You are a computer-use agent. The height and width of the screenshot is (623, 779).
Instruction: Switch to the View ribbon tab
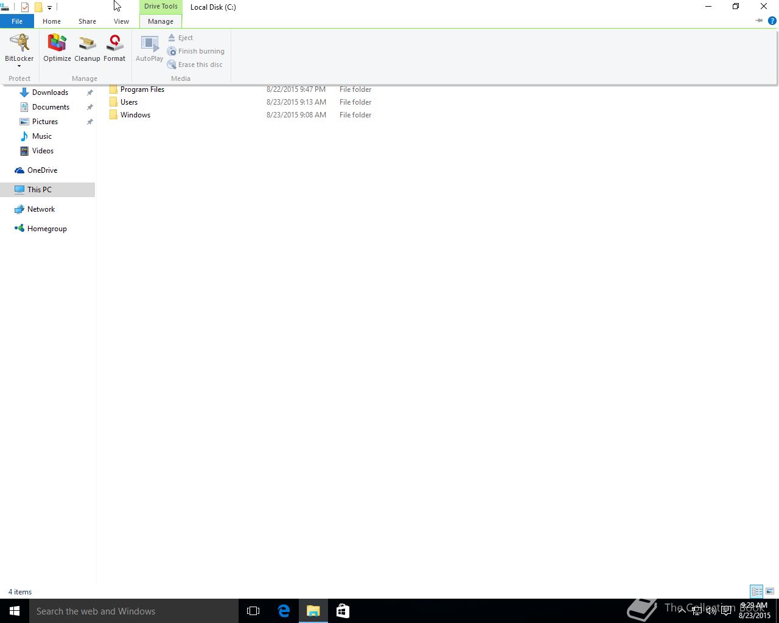[x=121, y=21]
